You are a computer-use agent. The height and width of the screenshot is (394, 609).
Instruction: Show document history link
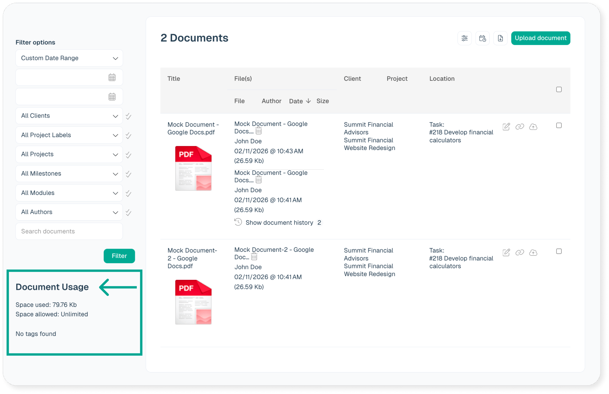[x=279, y=223]
